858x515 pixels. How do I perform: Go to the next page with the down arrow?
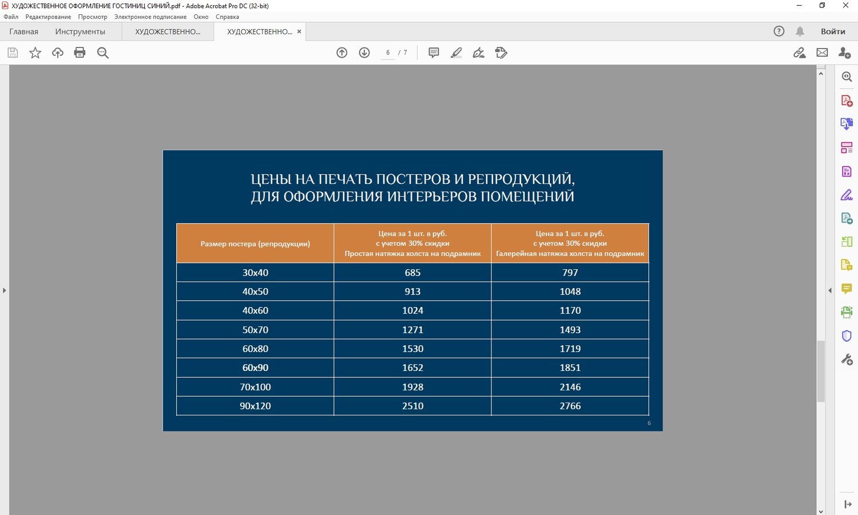pos(364,53)
